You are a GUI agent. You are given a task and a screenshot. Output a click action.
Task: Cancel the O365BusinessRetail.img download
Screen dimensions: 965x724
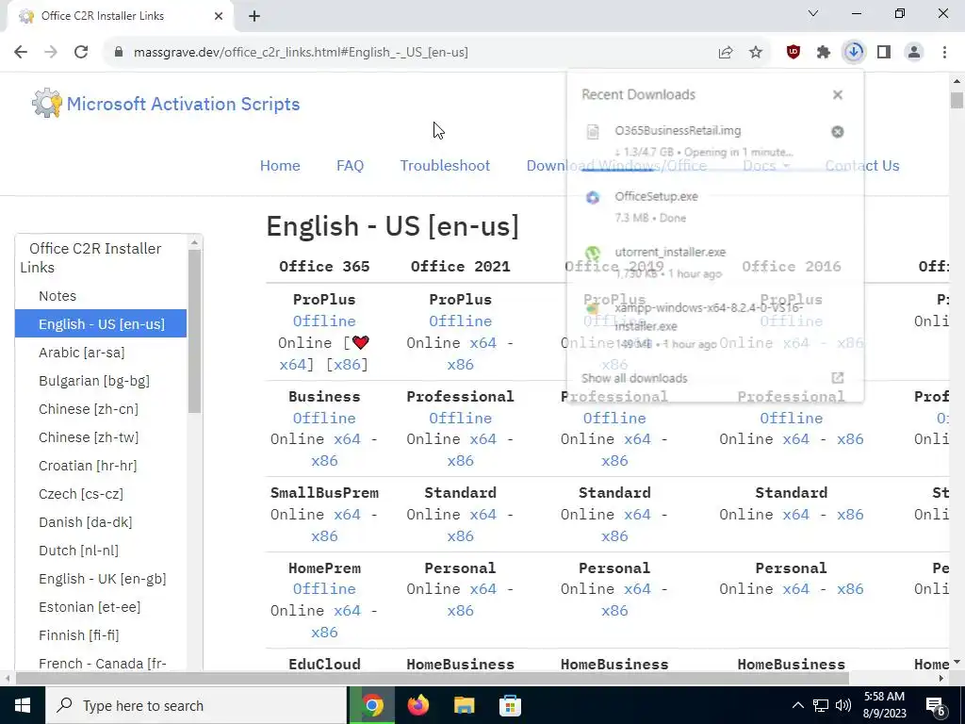click(838, 132)
